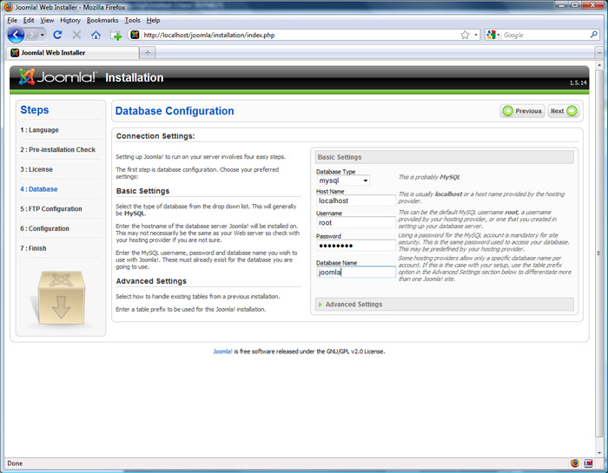
Task: Click the Done status text
Action: (15, 463)
